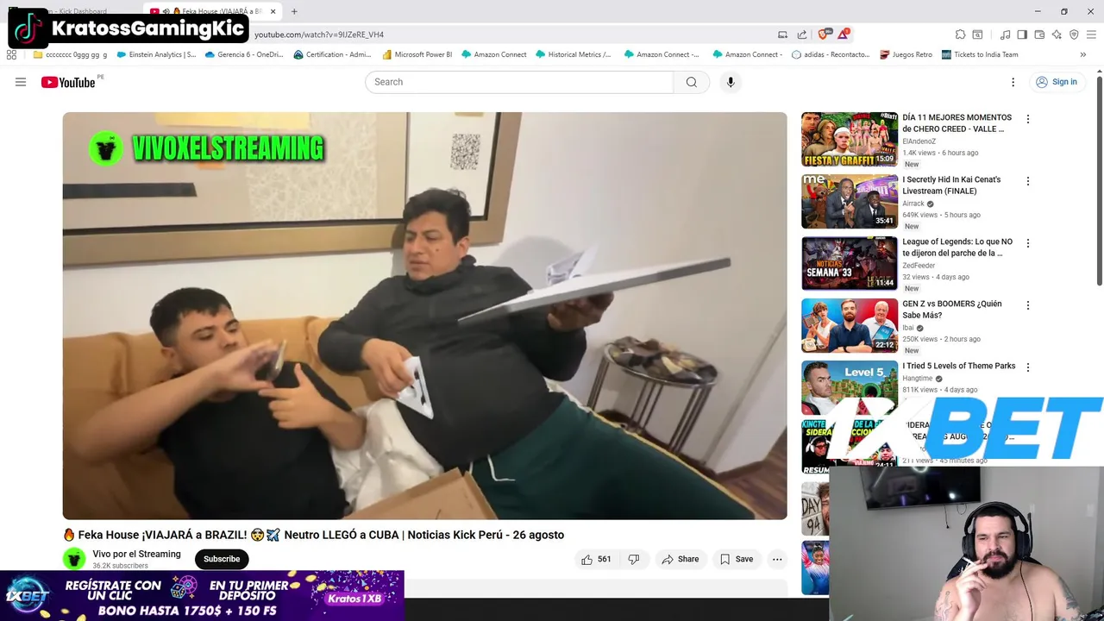Open Vivo por el Streaming channel name

tap(137, 555)
